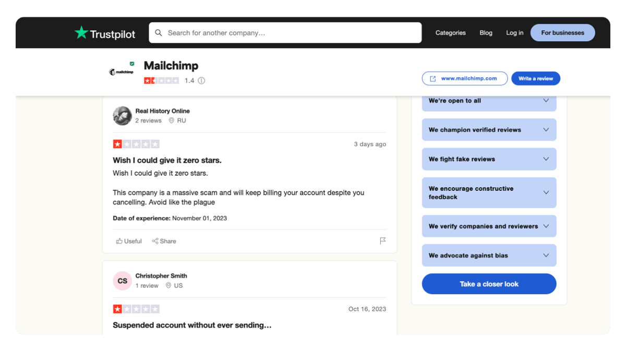
Task: Click the Mailchimp company logo
Action: click(x=121, y=72)
